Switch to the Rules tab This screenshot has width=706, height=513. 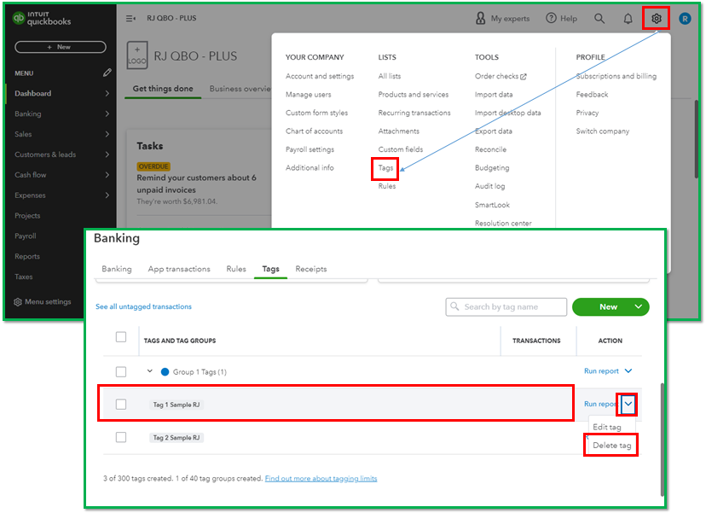[236, 269]
